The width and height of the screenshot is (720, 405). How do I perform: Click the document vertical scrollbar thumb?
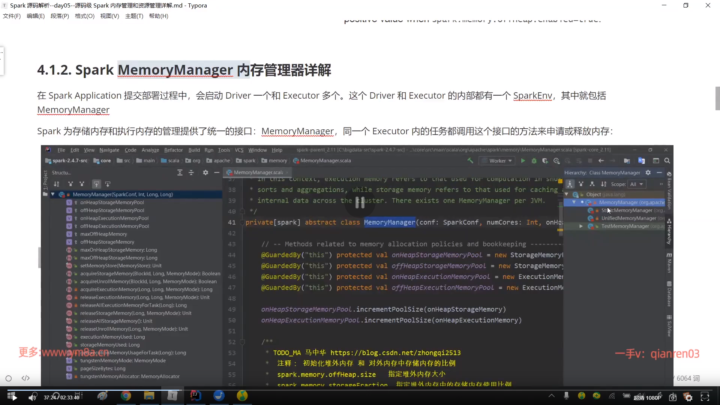click(x=717, y=98)
